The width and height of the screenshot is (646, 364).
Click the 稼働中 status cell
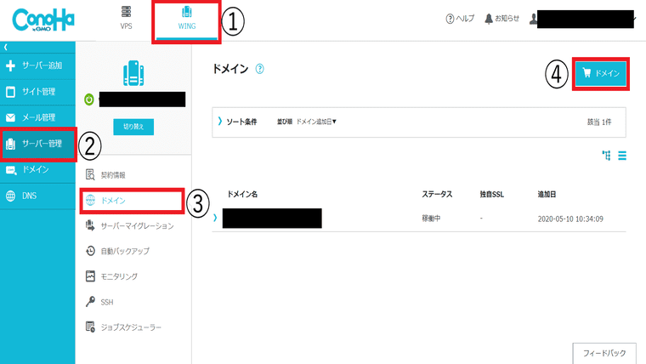point(431,219)
